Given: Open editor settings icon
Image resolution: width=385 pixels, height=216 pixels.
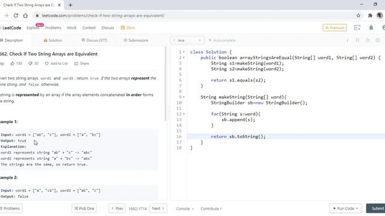Looking at the screenshot, I should point(378,40).
